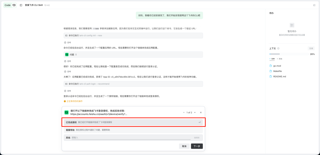Viewport: 320px width, 155px height.
Task: Click the 待办 panel heading
Action: click(x=271, y=13)
